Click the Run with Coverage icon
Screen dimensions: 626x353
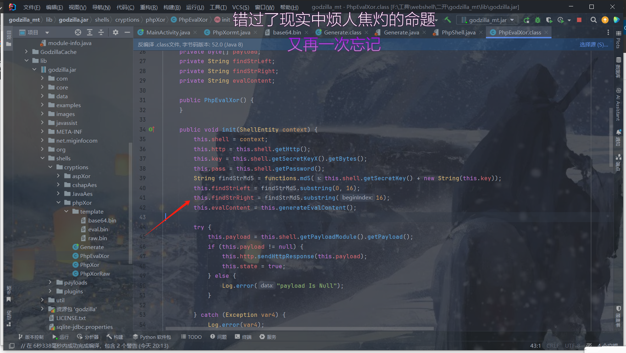[x=549, y=20]
